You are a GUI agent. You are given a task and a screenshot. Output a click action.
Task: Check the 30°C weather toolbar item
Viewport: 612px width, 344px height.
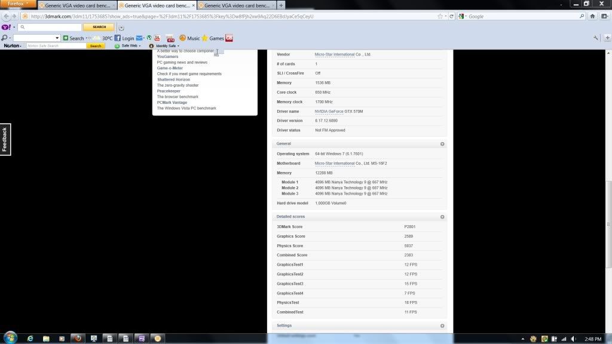tap(103, 38)
